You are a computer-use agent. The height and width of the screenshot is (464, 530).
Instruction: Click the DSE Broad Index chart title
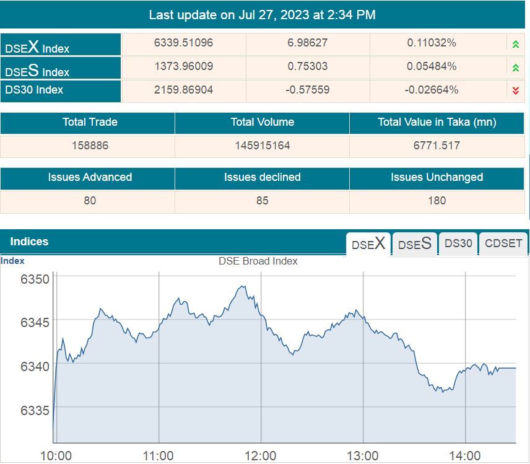pyautogui.click(x=258, y=261)
